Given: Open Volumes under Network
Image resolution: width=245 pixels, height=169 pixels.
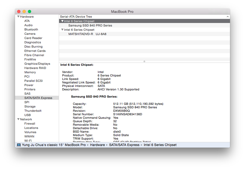Looking at the screenshot, I should pos(30,132).
